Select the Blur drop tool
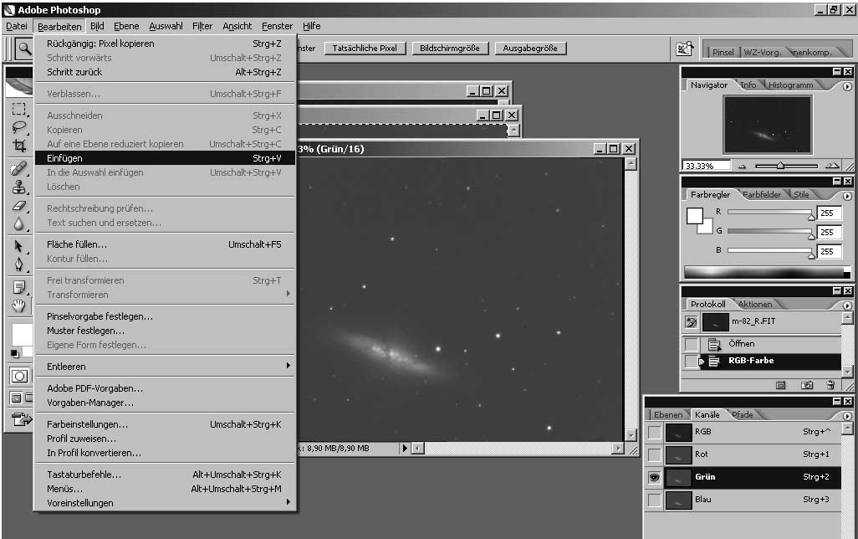Screen dimensions: 858x539 coord(19,223)
